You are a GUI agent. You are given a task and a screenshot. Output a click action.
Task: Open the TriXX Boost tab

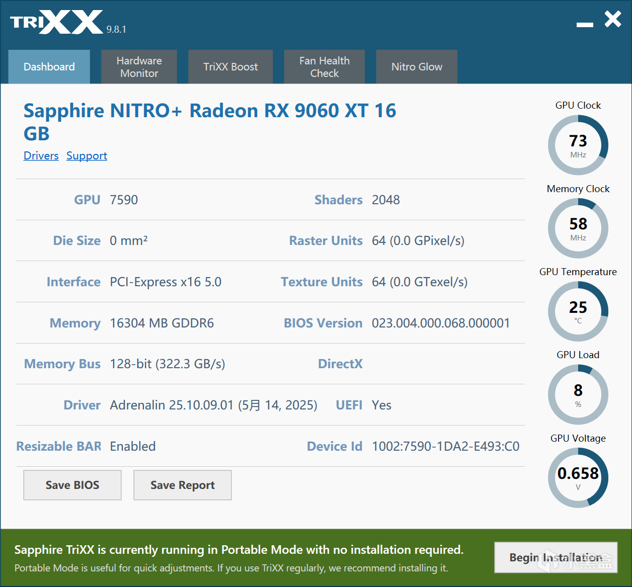[230, 66]
